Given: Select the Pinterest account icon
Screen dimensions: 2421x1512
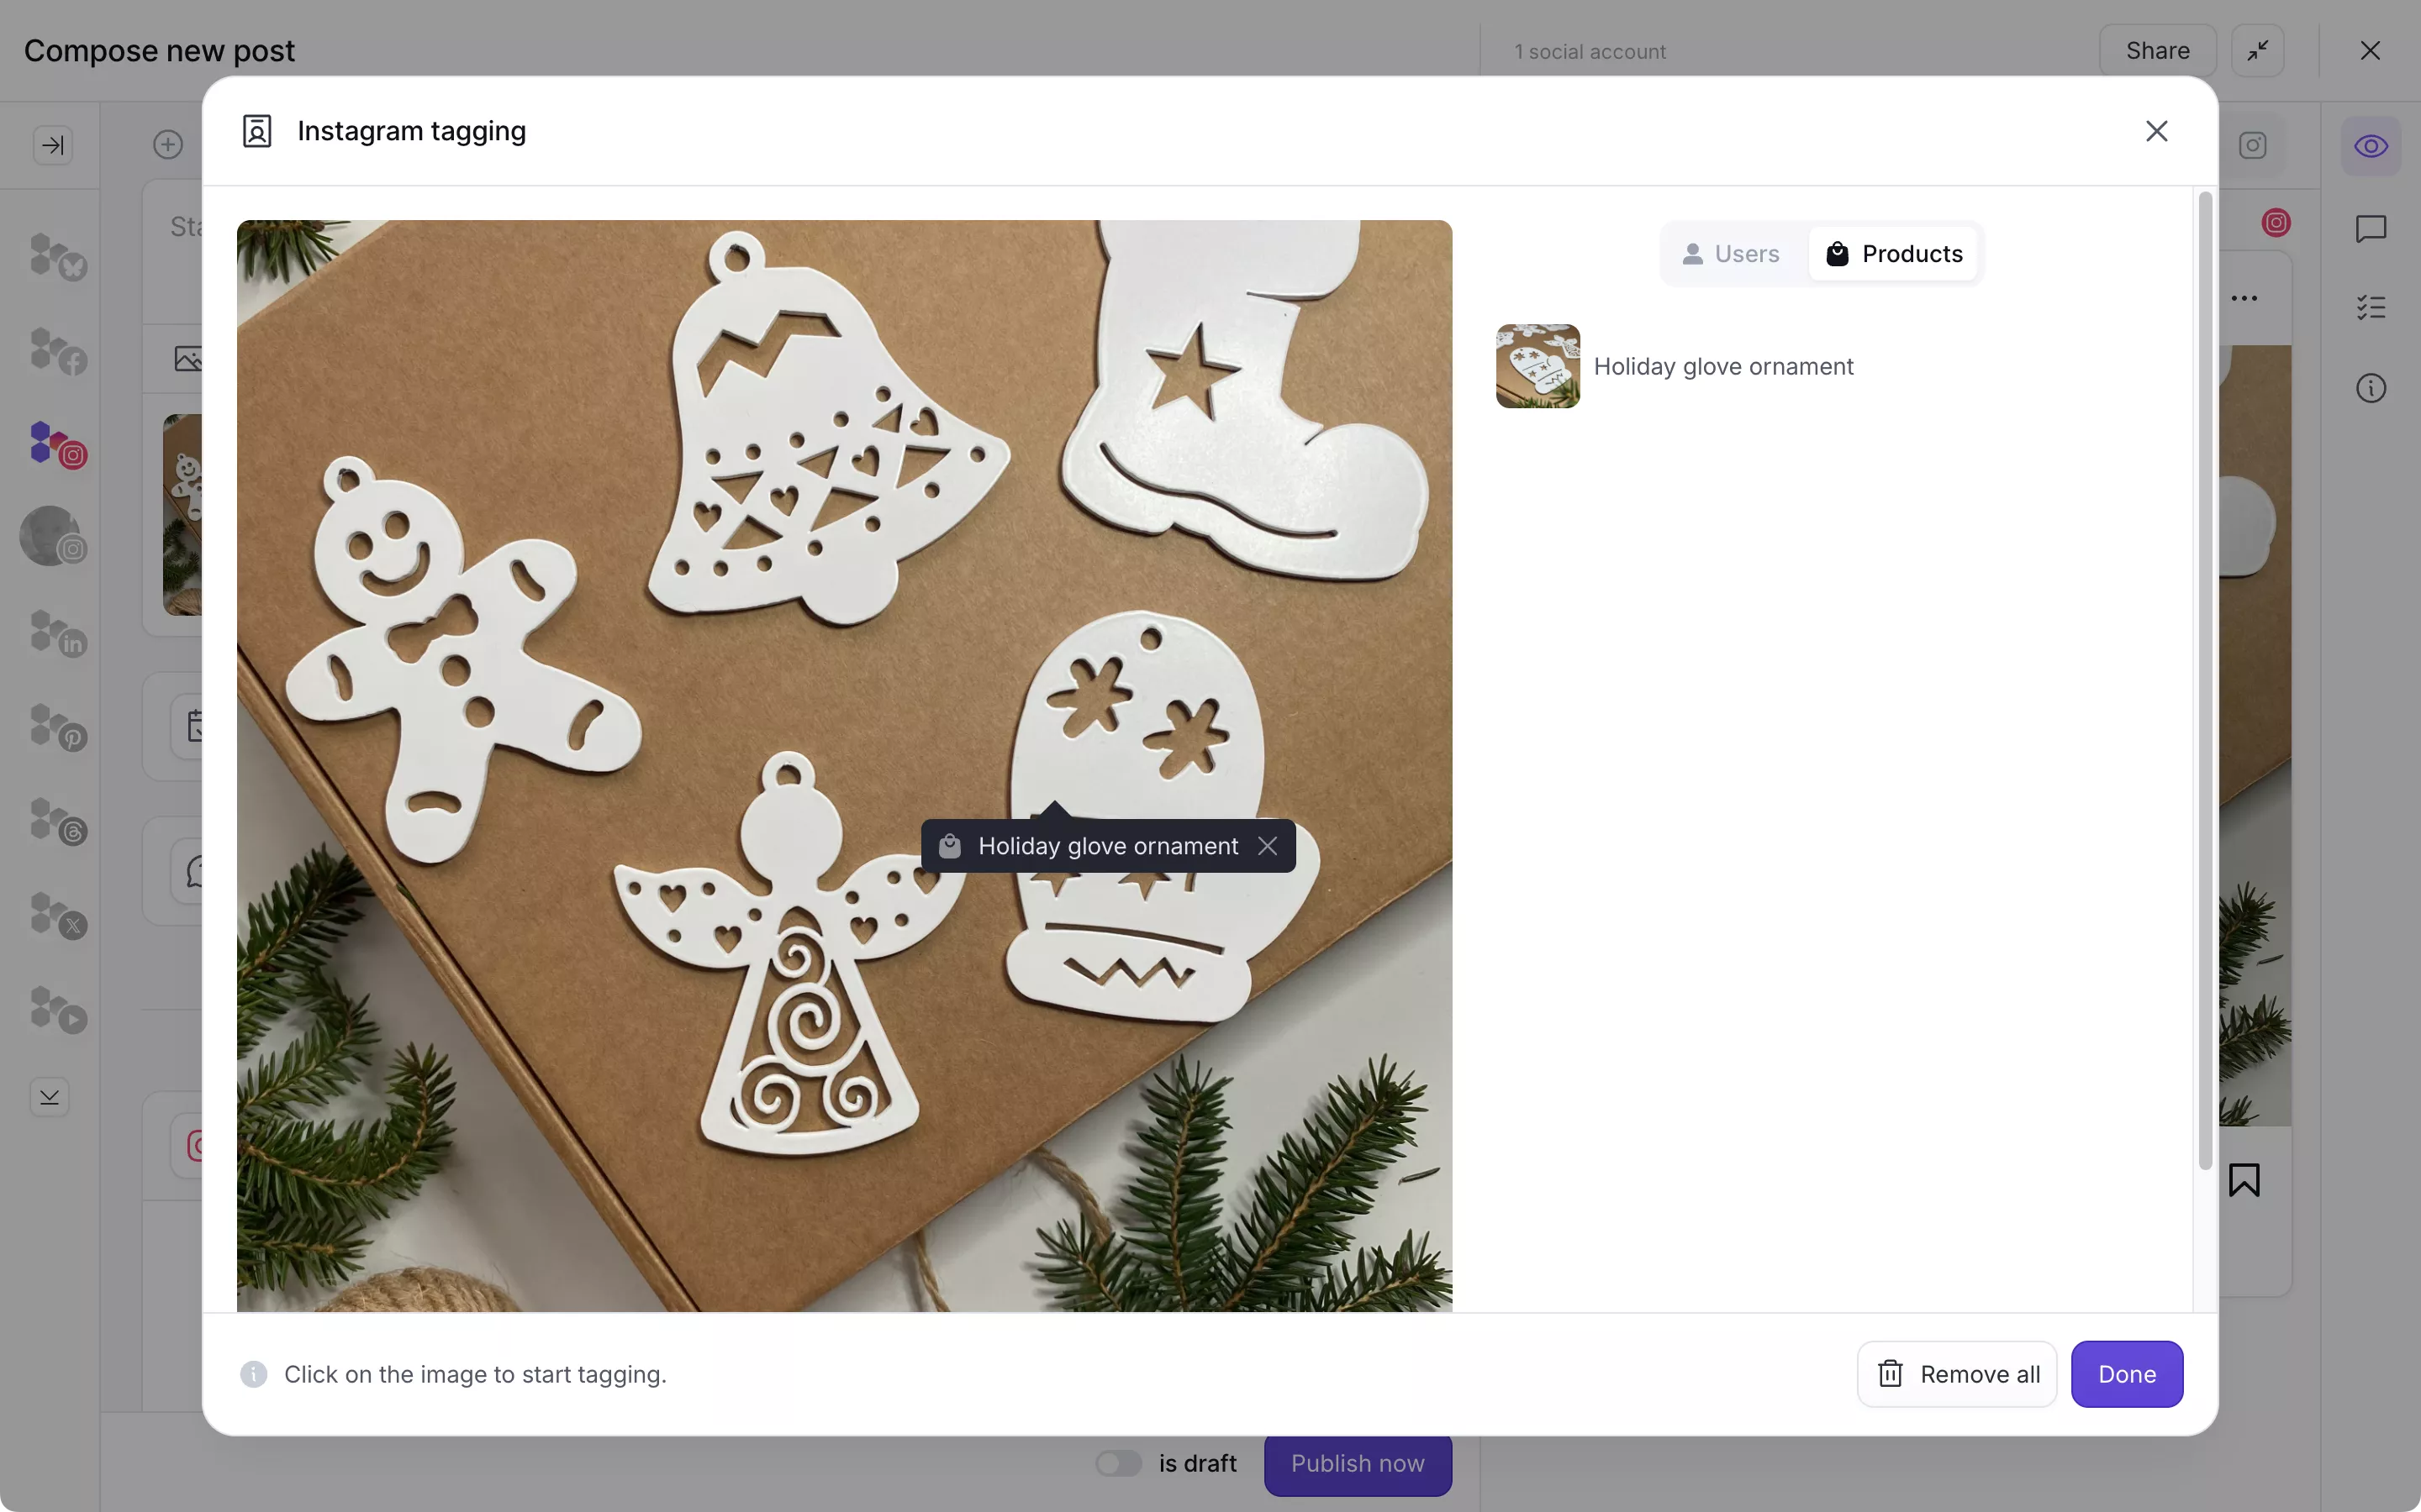Looking at the screenshot, I should (57, 727).
